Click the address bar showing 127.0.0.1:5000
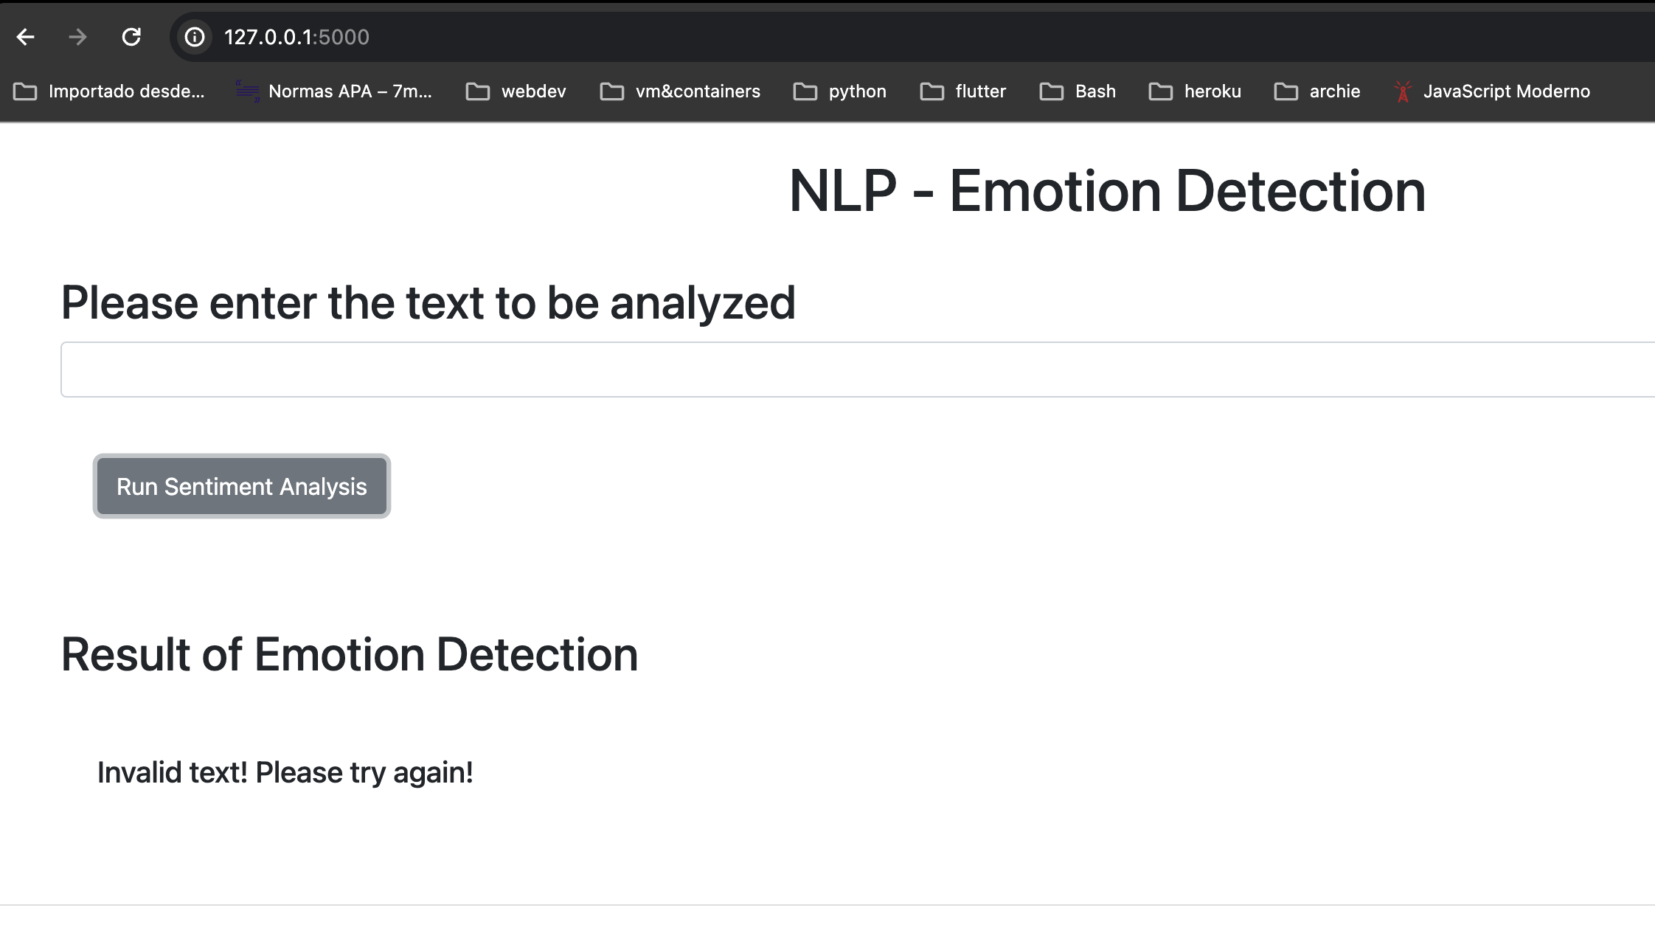This screenshot has height=950, width=1655. coord(296,38)
